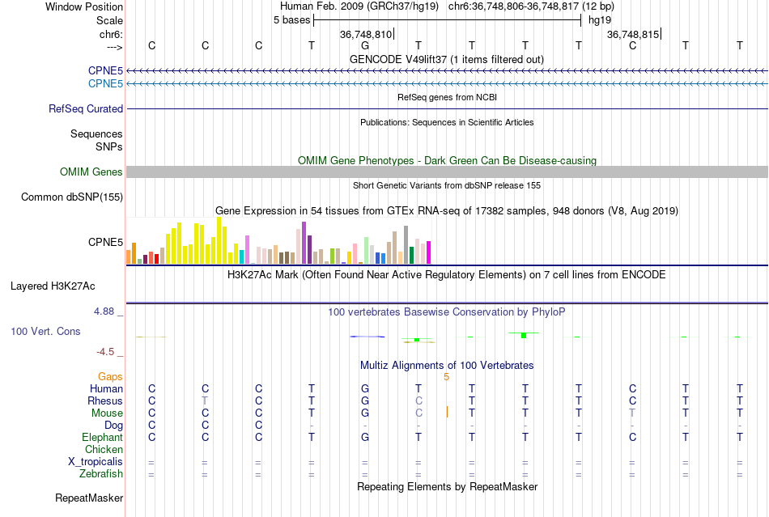Click the chr6:36,748,806-36,748,817 (12 bp) position text
Image resolution: width=769 pixels, height=517 pixels.
point(531,6)
